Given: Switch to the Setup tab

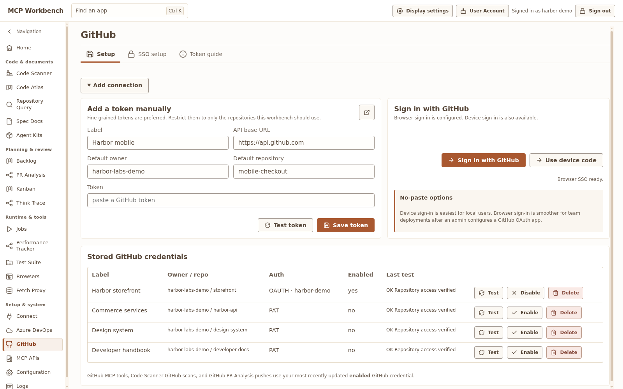Looking at the screenshot, I should (x=100, y=54).
